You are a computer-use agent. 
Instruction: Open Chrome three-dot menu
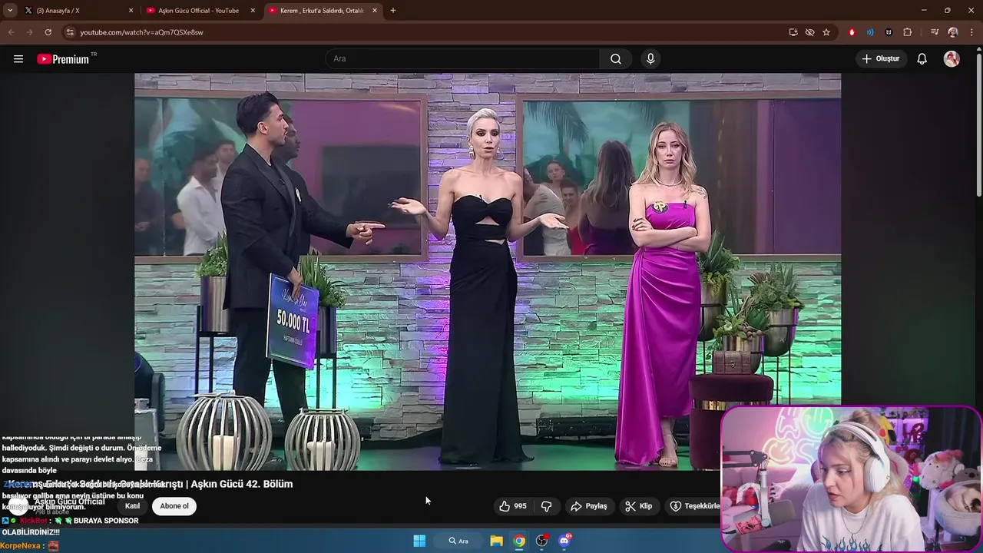(970, 32)
